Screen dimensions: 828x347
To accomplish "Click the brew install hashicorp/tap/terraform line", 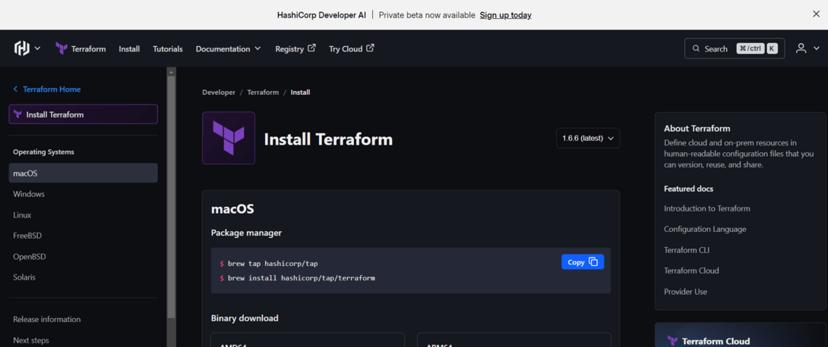I will tap(301, 277).
